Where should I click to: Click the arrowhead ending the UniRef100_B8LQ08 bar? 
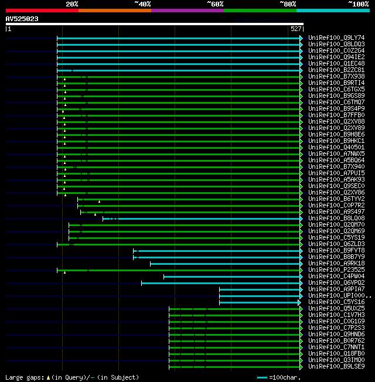pos(301,219)
